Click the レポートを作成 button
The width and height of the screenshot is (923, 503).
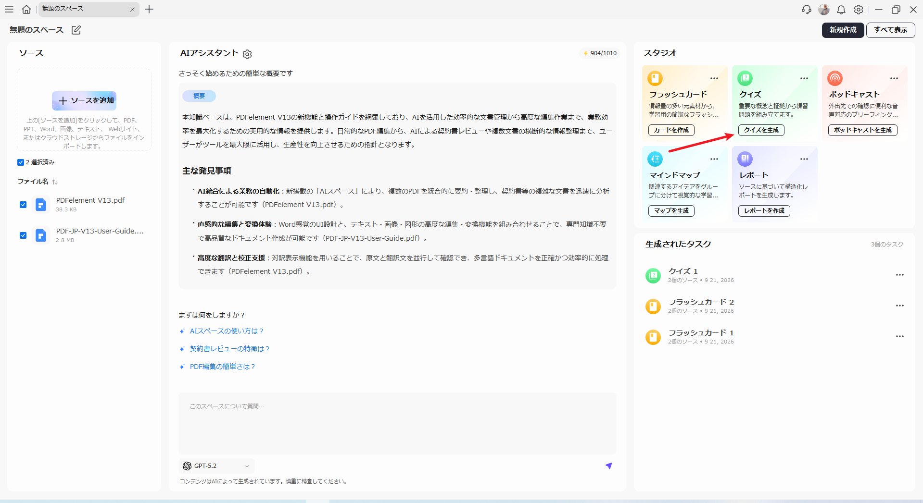coord(764,211)
